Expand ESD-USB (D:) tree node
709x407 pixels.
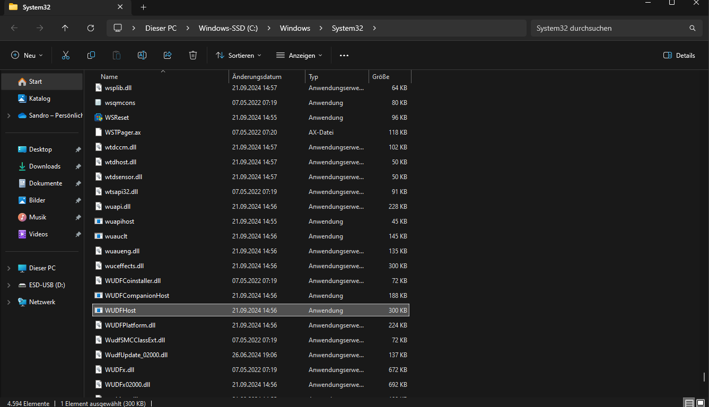click(8, 285)
